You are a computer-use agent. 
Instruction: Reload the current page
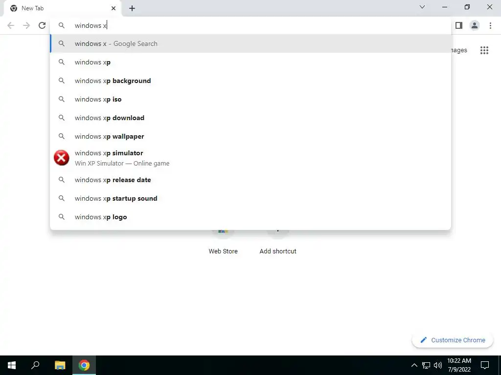[x=42, y=25]
